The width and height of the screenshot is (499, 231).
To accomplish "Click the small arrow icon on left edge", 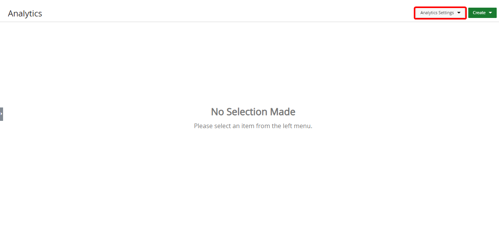I will (x=2, y=114).
